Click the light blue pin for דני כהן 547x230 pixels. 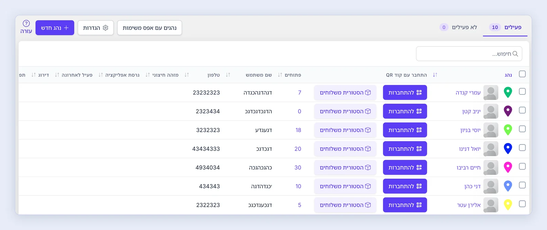tap(508, 186)
